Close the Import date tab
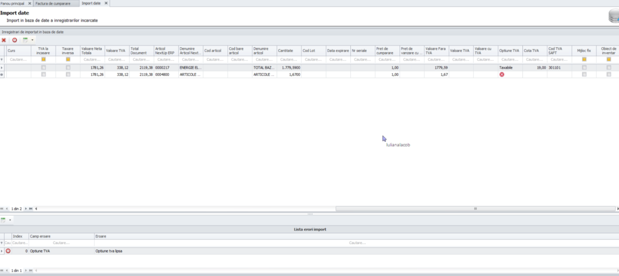619x276 pixels. [106, 3]
